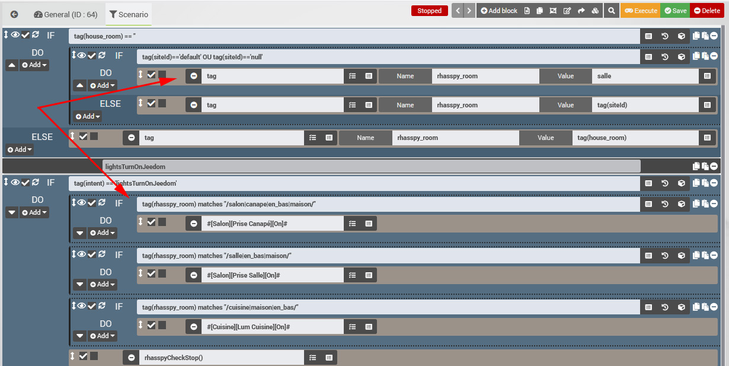Screen dimensions: 729x366
Task: Expand the DO section of tag(intent) block
Action: click(x=12, y=212)
